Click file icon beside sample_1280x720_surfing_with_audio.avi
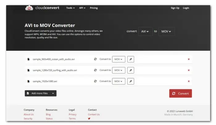The image size is (216, 125). point(28,70)
